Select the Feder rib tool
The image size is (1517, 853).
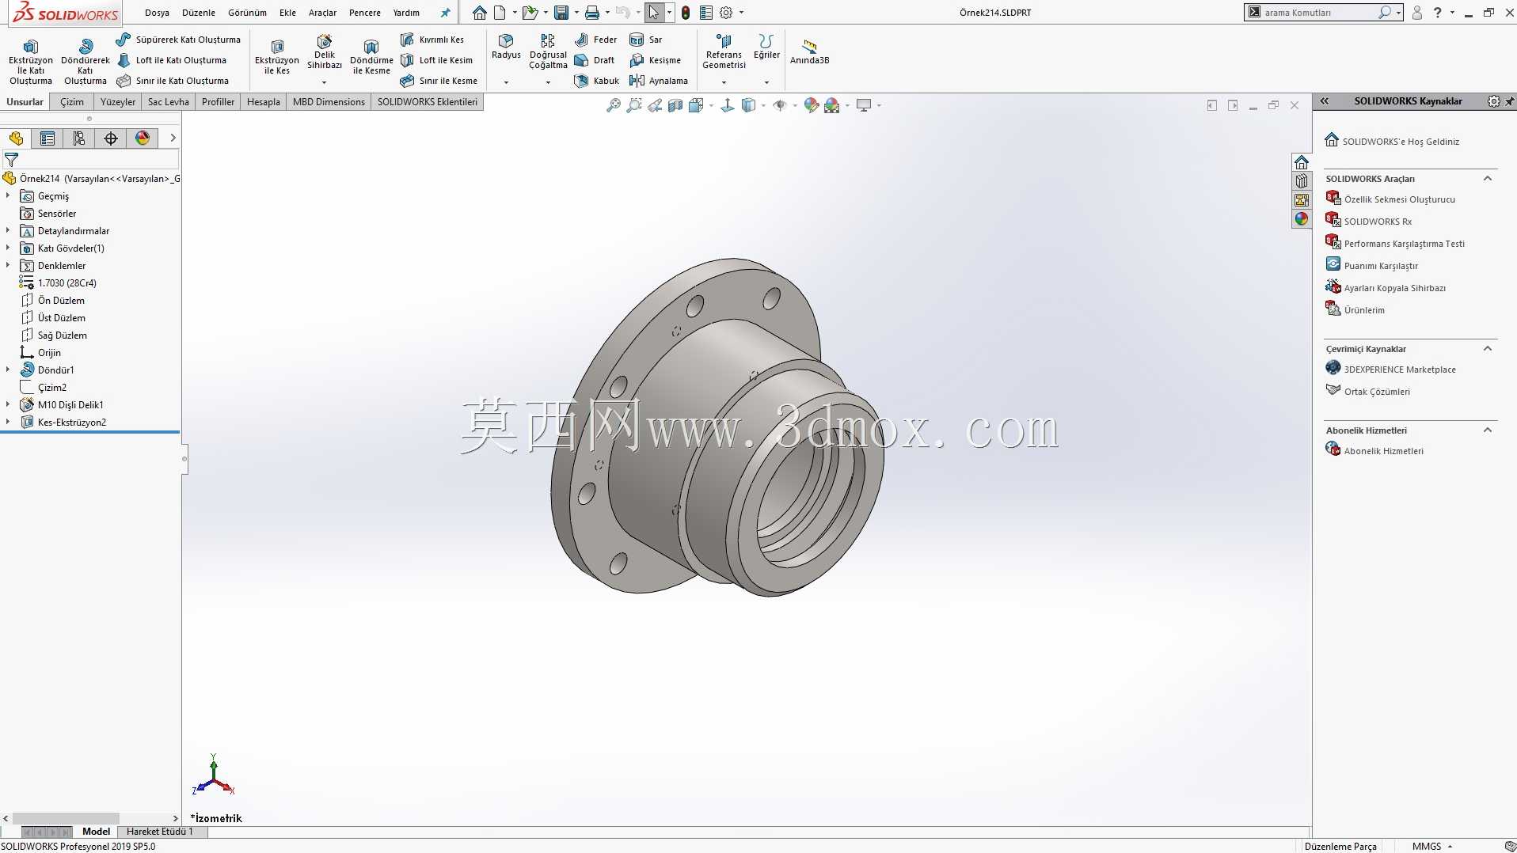(x=596, y=40)
